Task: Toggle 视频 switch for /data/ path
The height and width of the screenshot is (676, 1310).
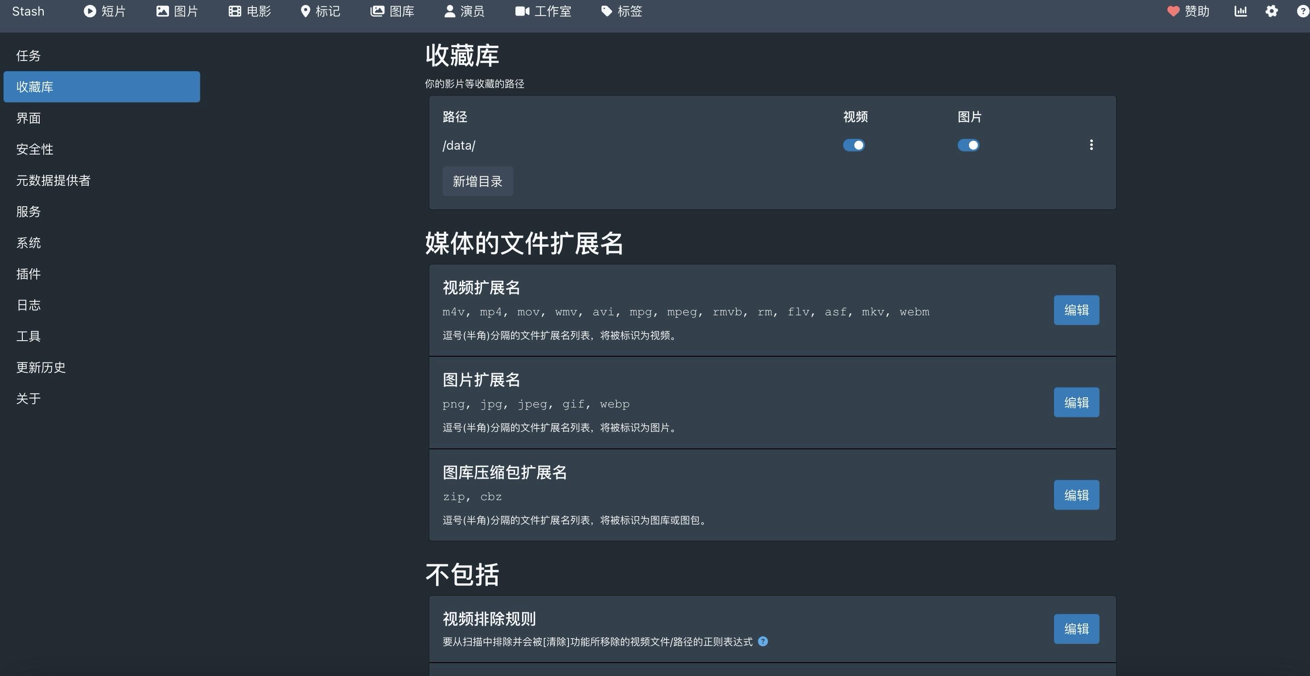Action: pos(854,145)
